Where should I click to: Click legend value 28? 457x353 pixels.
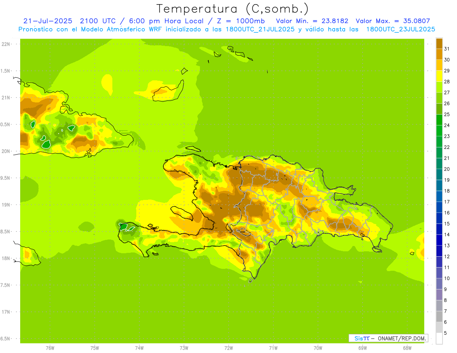click(447, 81)
